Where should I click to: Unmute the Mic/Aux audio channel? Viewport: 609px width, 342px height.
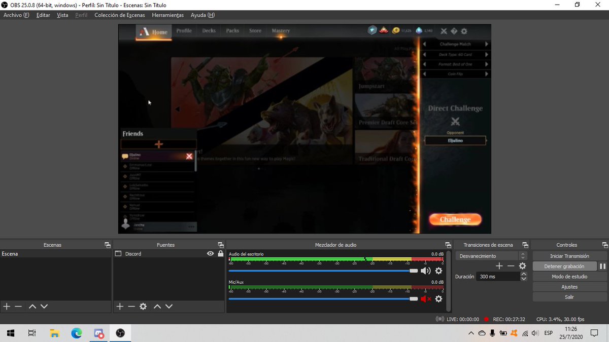426,298
